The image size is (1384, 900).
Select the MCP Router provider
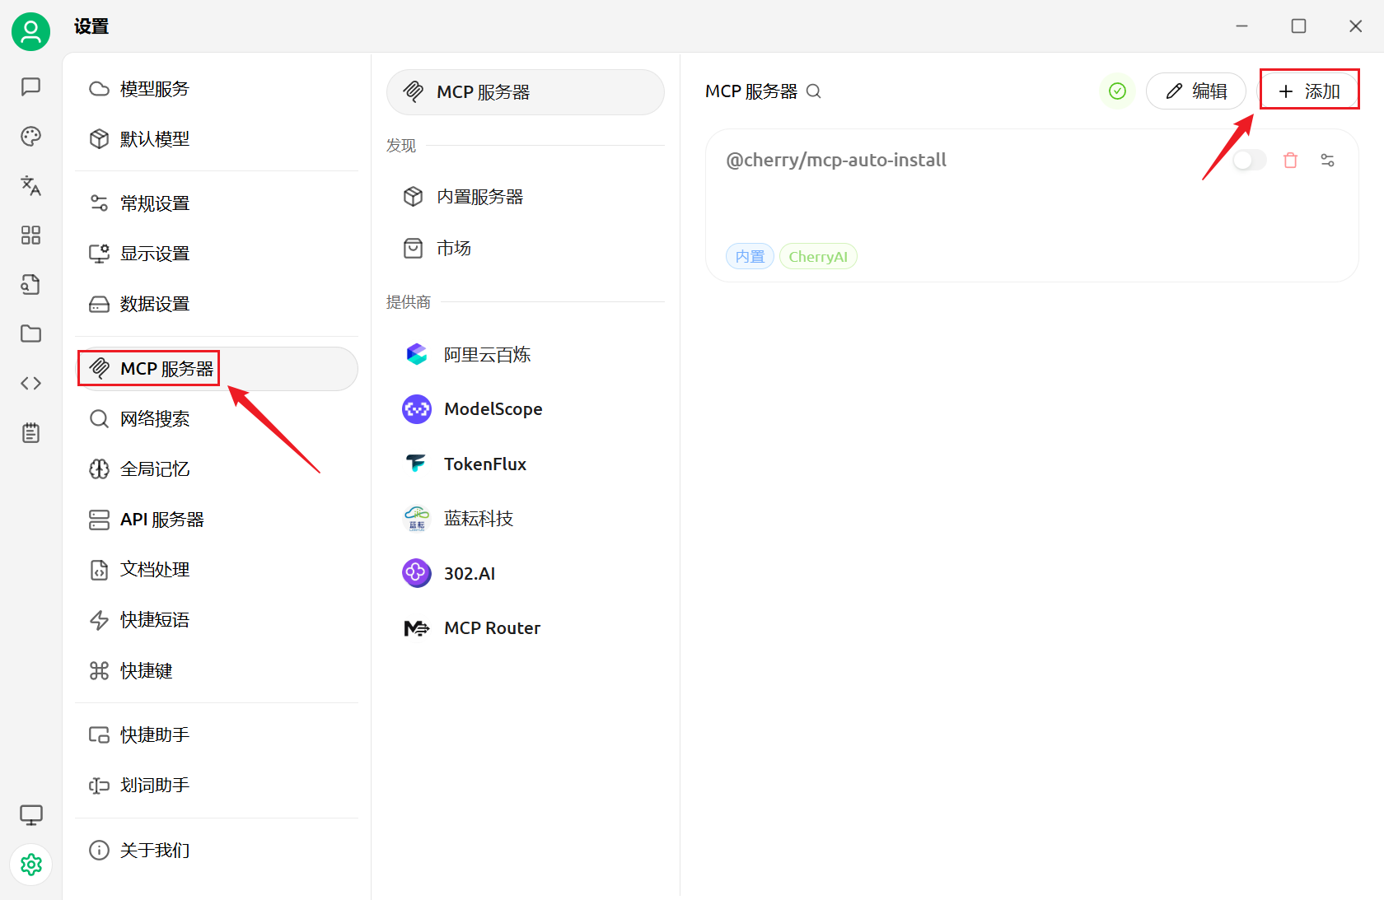(x=526, y=628)
